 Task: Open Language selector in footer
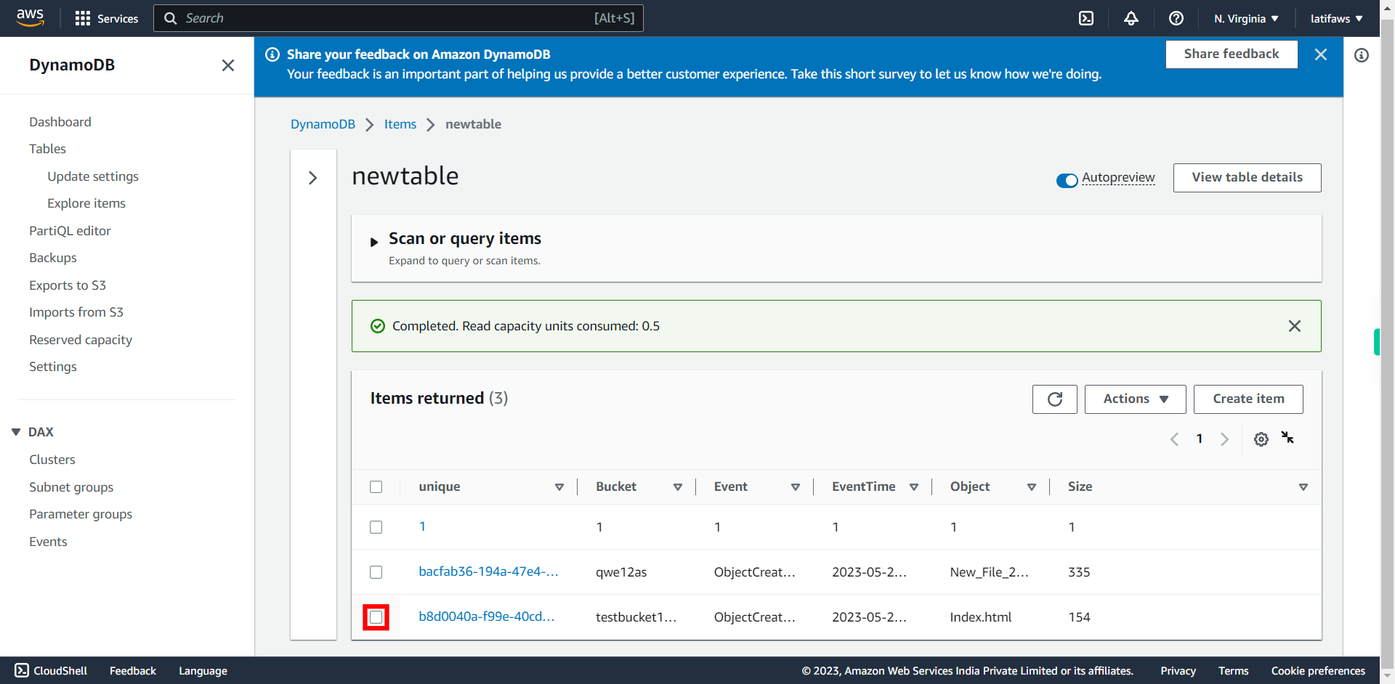[x=203, y=671]
